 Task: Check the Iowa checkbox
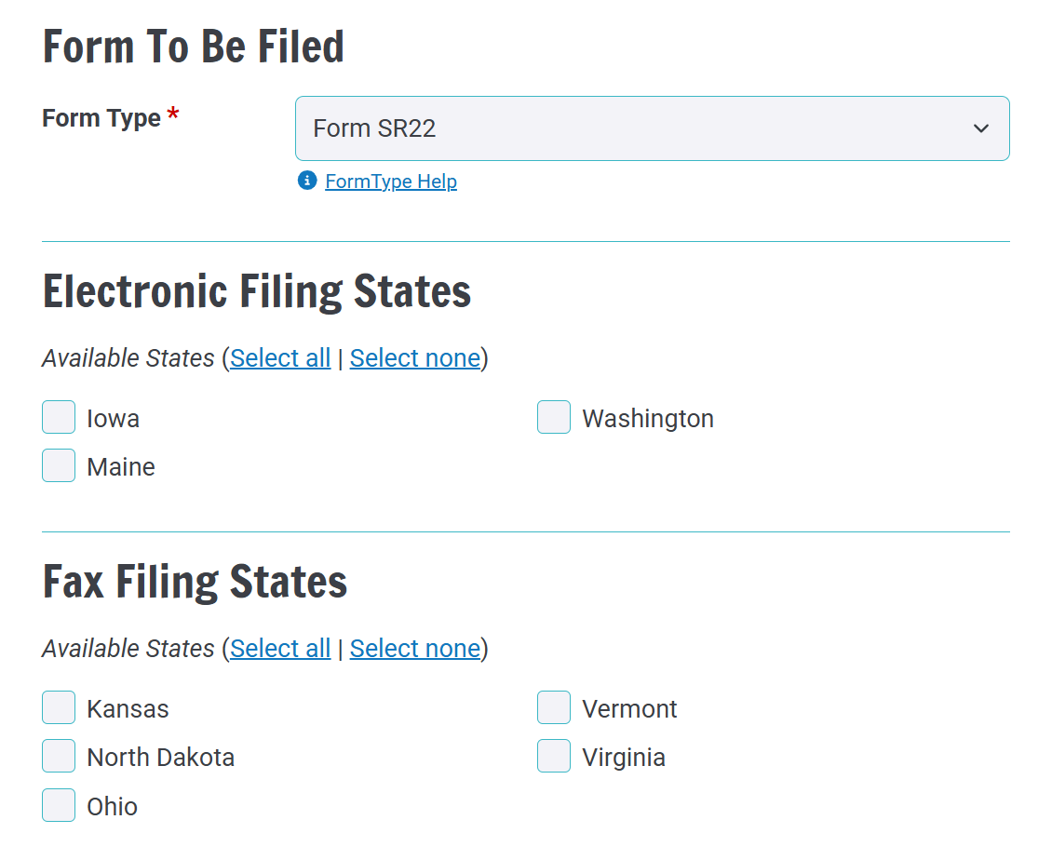point(58,417)
